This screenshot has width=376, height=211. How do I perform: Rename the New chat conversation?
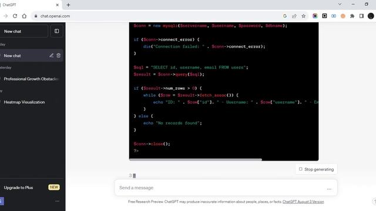[x=51, y=56]
